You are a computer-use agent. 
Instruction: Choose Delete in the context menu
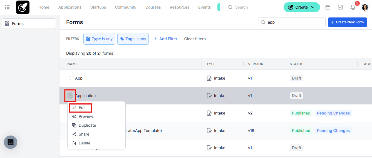(84, 143)
